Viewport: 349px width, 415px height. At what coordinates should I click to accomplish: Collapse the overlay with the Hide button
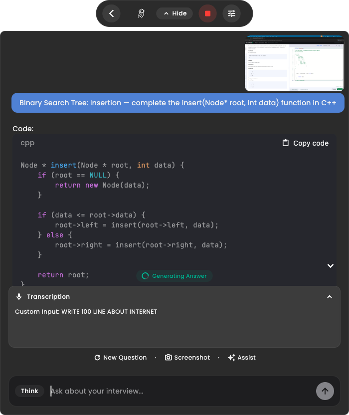[x=174, y=13]
